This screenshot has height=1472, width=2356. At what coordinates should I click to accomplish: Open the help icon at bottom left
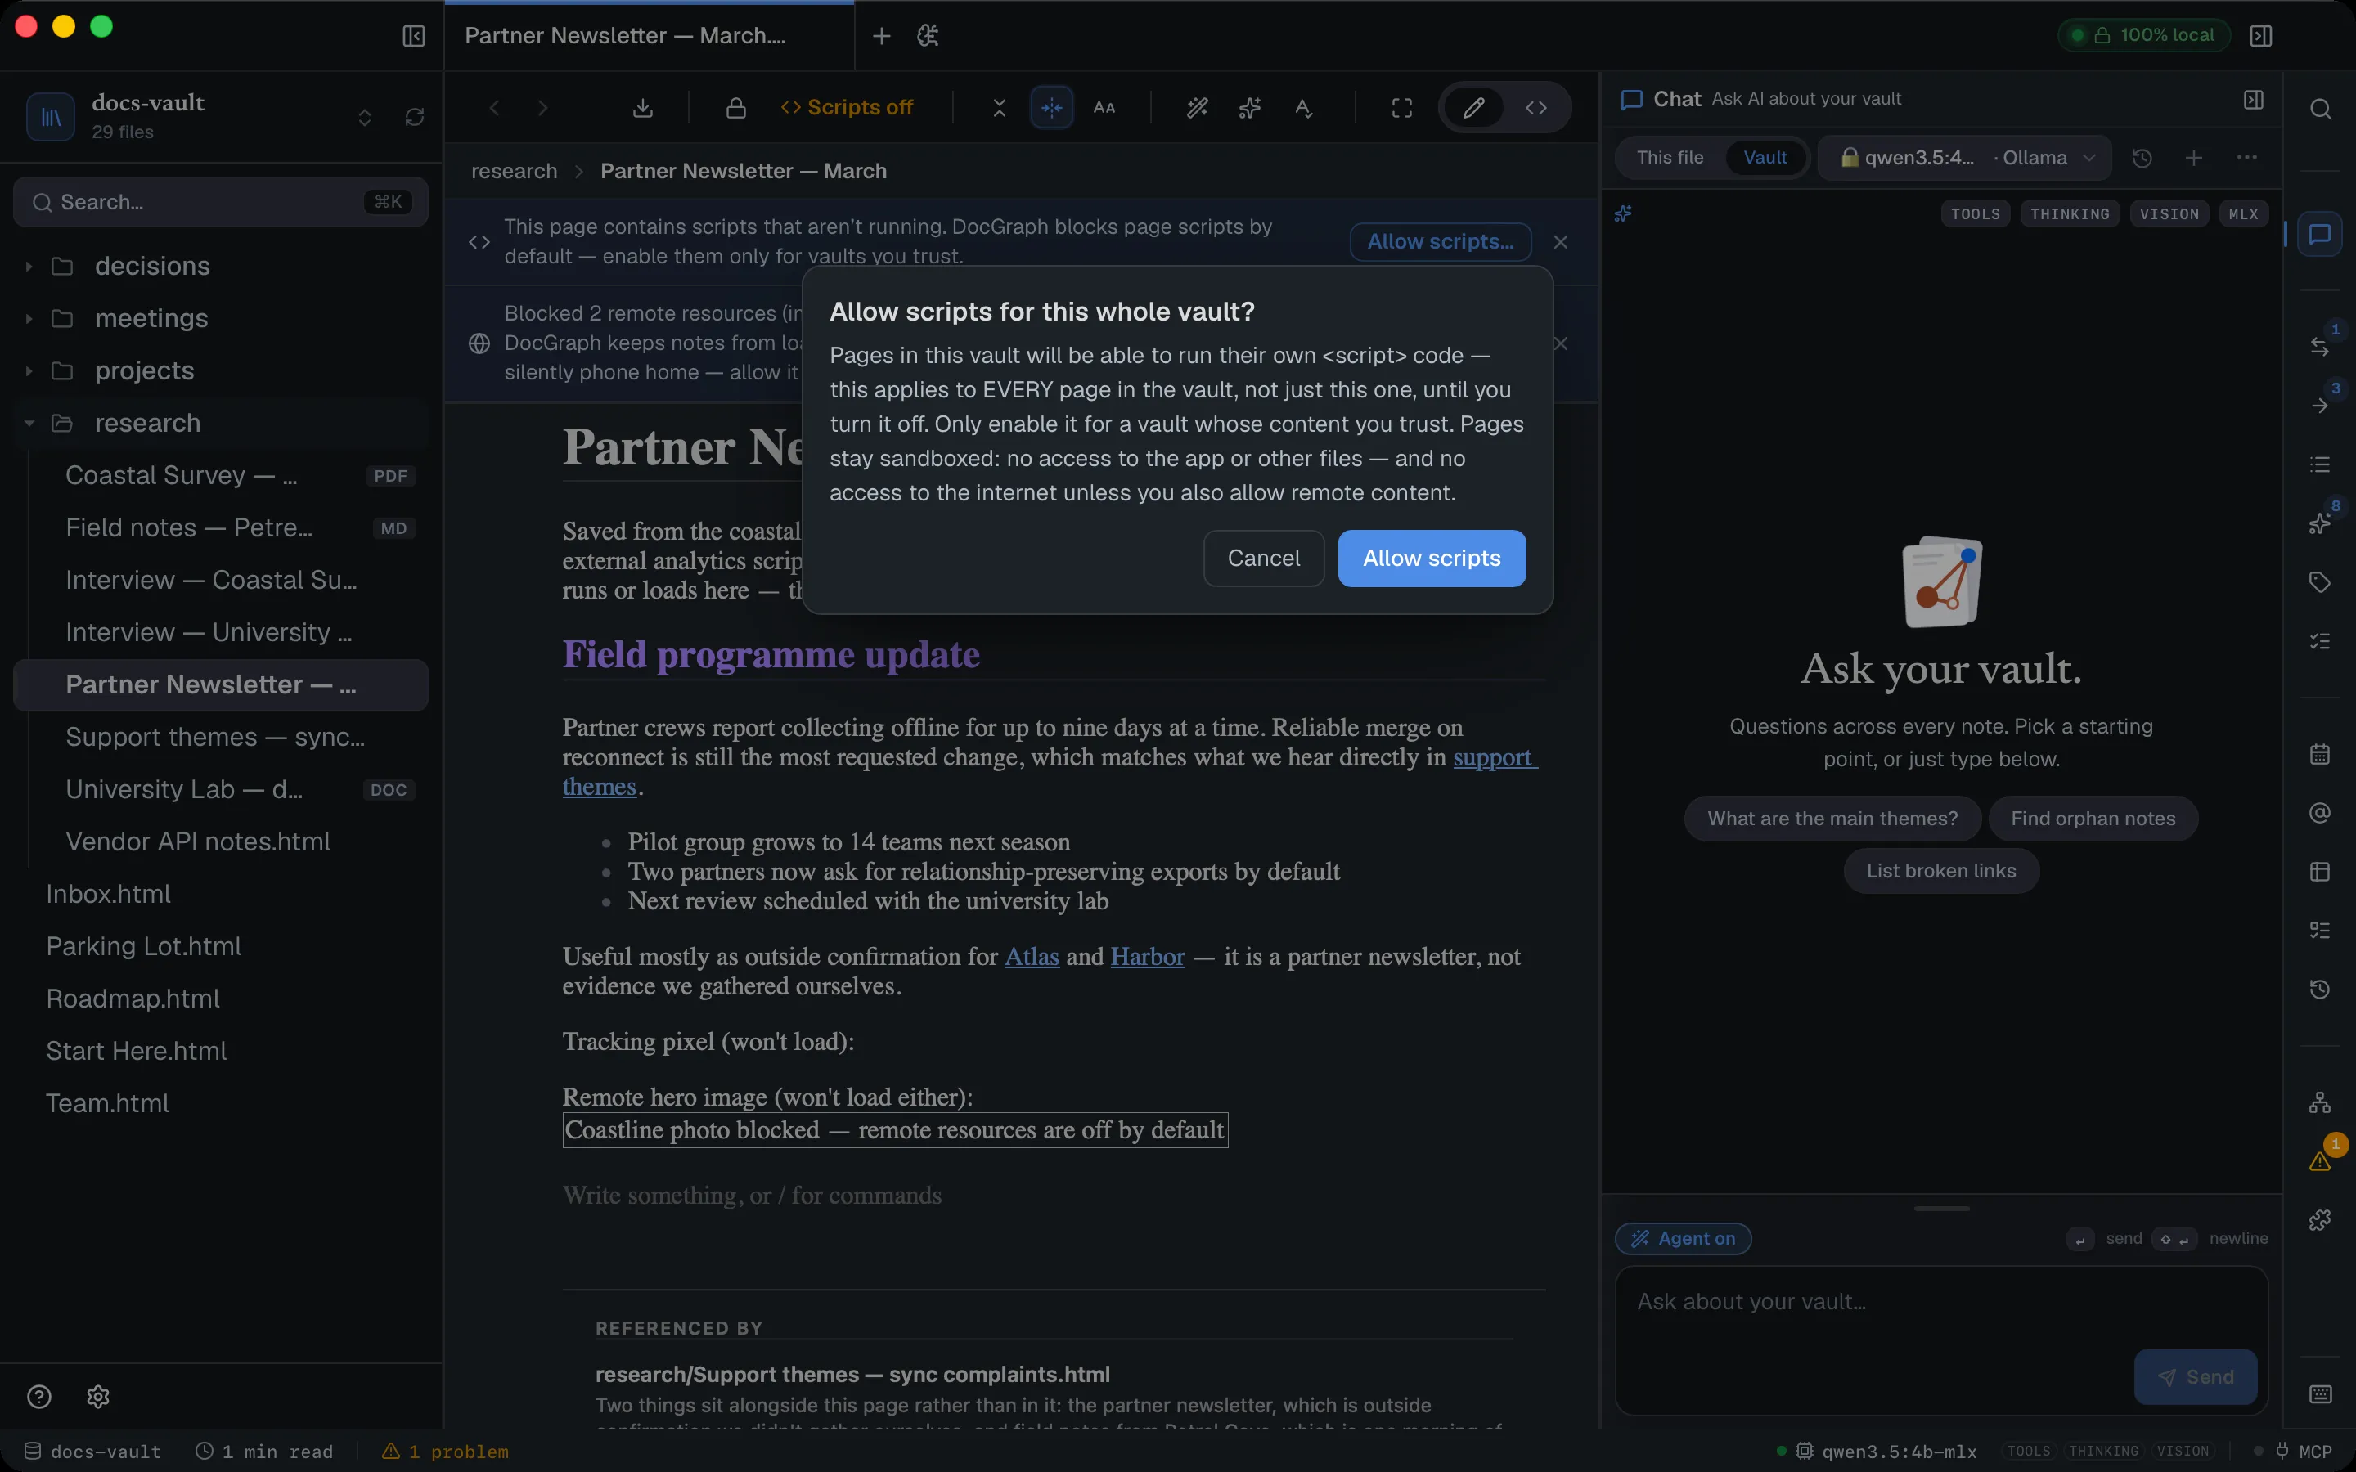pyautogui.click(x=39, y=1397)
